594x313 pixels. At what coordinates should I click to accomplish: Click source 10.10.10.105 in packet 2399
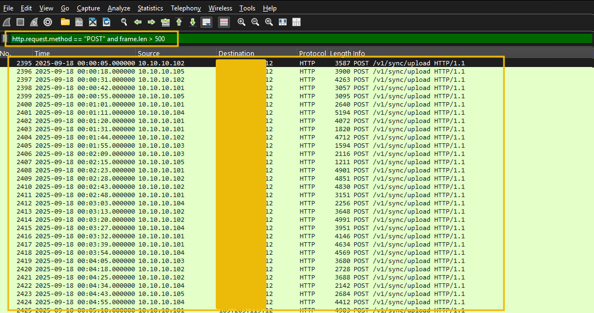pos(161,96)
